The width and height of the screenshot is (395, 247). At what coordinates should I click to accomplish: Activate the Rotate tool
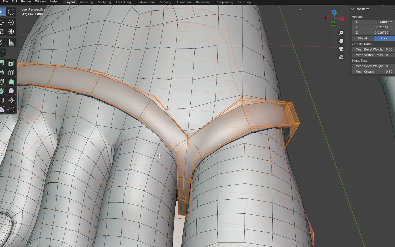click(x=11, y=23)
